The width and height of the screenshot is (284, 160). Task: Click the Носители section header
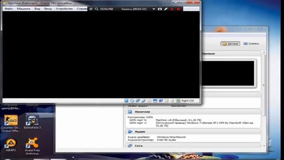193,112
